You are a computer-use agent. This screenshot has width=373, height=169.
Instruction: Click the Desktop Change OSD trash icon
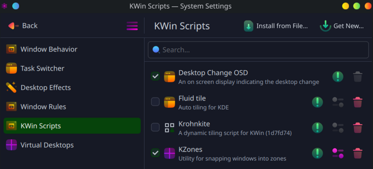coord(358,77)
